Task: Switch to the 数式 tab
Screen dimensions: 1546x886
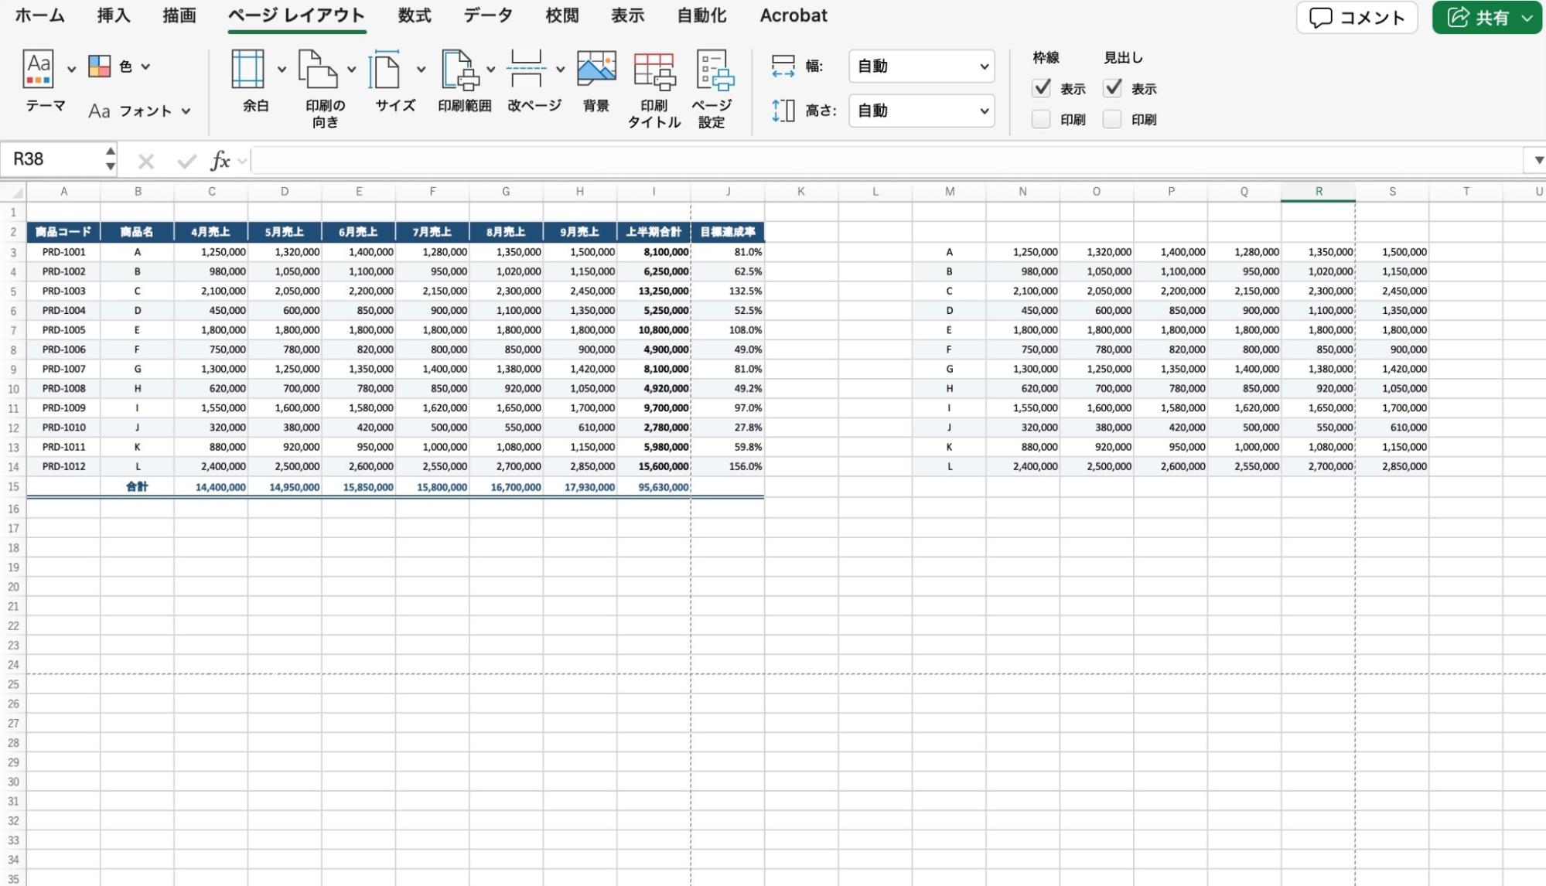Action: coord(415,15)
